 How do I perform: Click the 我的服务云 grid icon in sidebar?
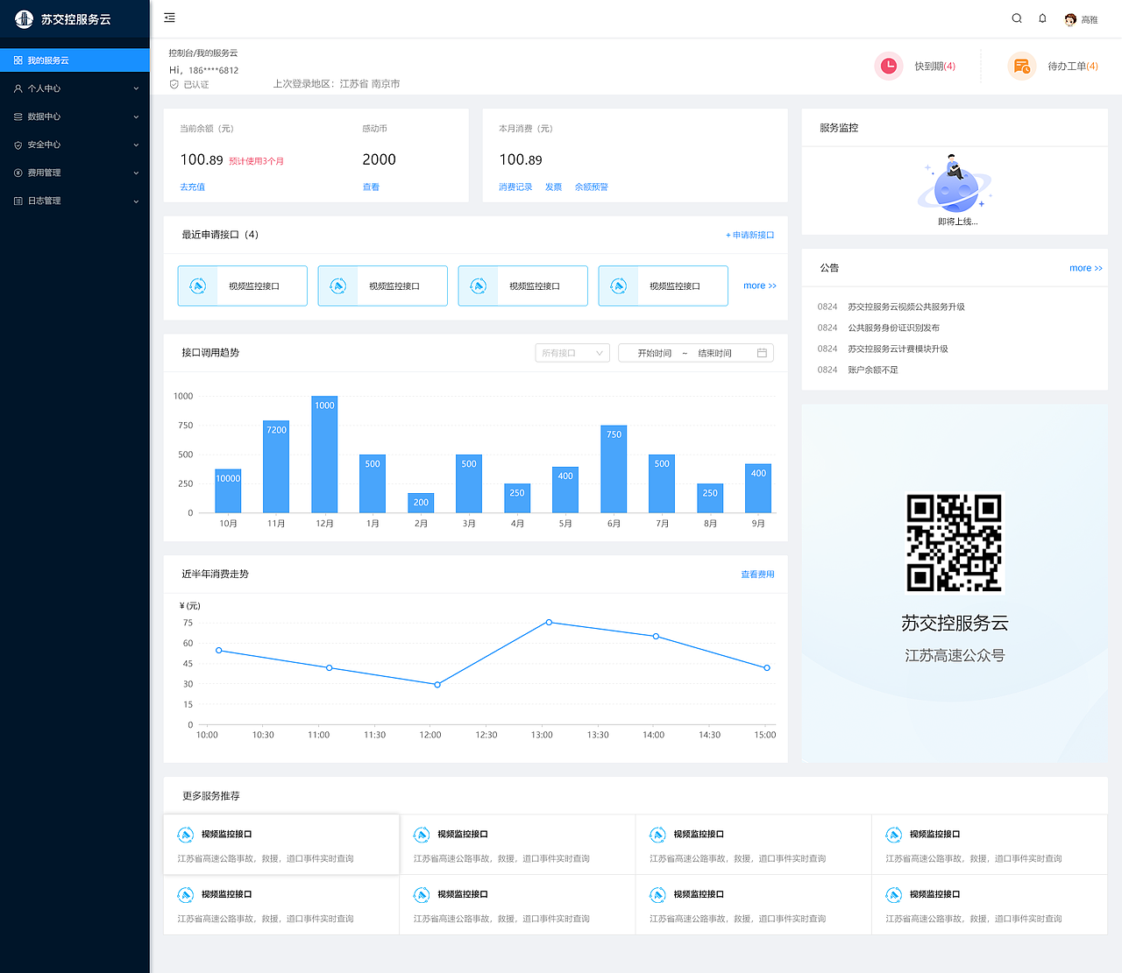18,60
